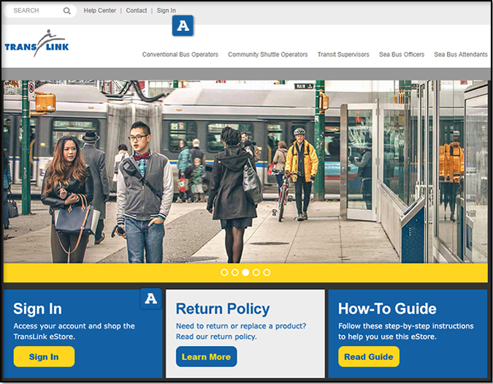This screenshot has height=384, width=493.
Task: Select Sea Bus Officers menu item
Action: coord(402,55)
